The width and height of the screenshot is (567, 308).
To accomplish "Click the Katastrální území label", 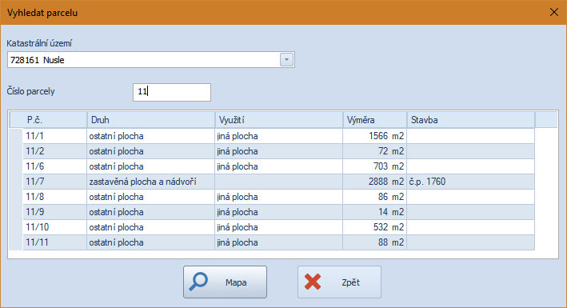I will point(39,43).
